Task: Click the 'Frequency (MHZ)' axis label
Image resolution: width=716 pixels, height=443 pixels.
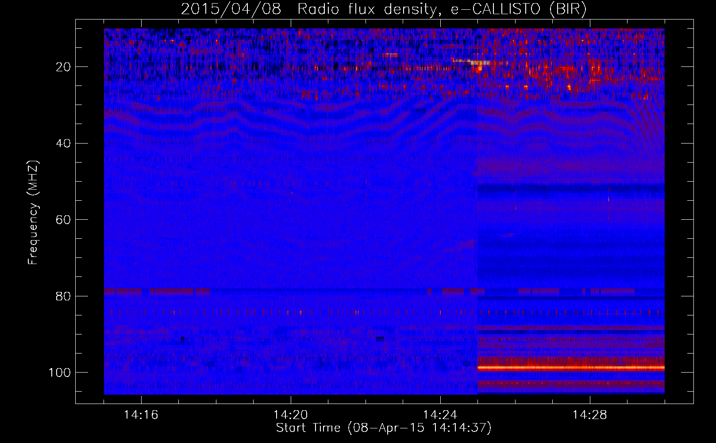Action: click(x=33, y=213)
